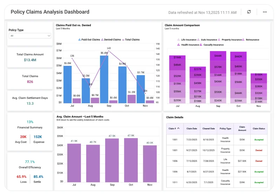Click cleared date 10/12/2025 cell
The height and width of the screenshot is (195, 278).
click(x=209, y=150)
